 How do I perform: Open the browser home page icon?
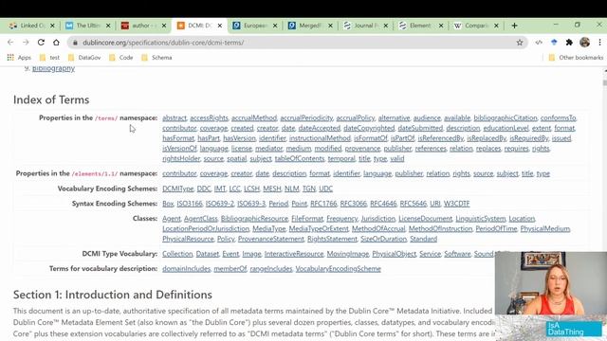[x=56, y=42]
